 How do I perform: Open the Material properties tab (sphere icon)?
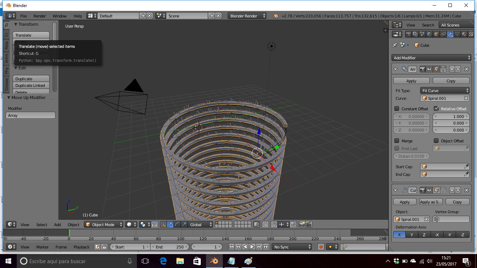point(464,34)
